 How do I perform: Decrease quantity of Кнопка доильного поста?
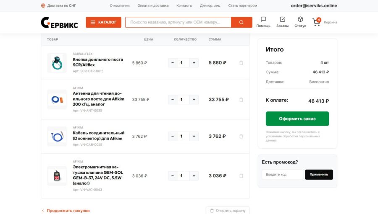coord(172,63)
